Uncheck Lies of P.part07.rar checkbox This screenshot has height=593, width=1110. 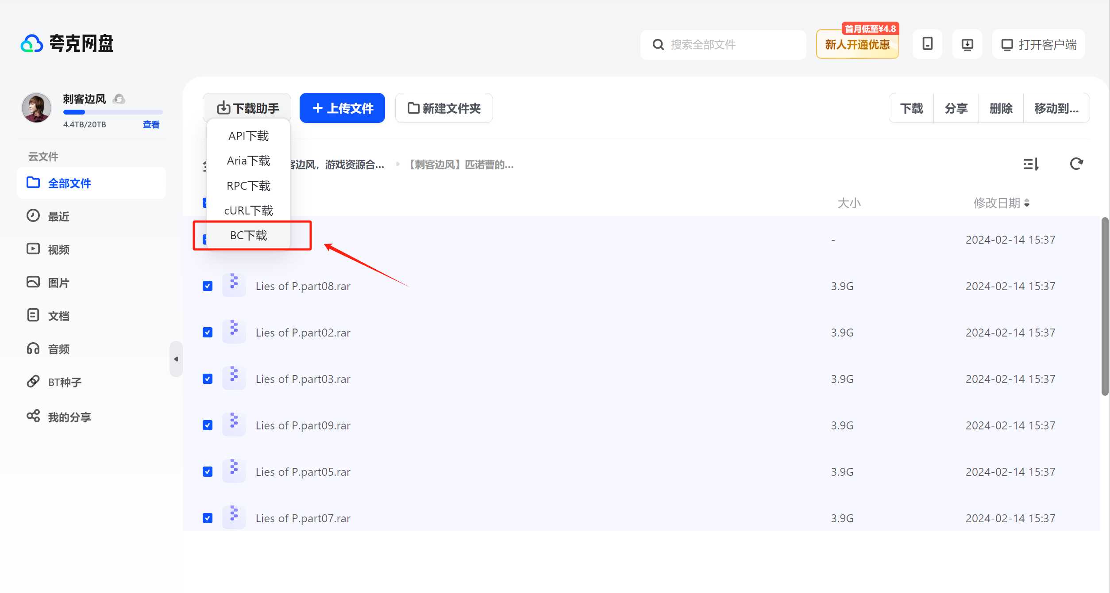tap(208, 518)
